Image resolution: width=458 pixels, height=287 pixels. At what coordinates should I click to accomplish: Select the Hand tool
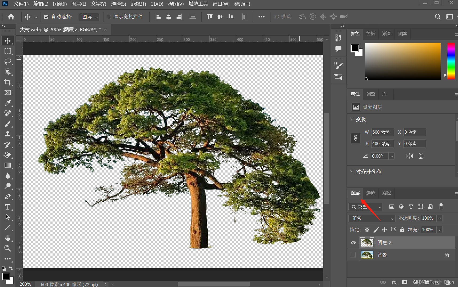tap(8, 238)
